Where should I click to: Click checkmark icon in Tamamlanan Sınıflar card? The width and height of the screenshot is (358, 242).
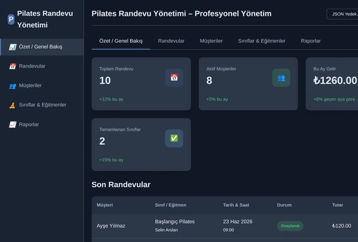pos(174,138)
